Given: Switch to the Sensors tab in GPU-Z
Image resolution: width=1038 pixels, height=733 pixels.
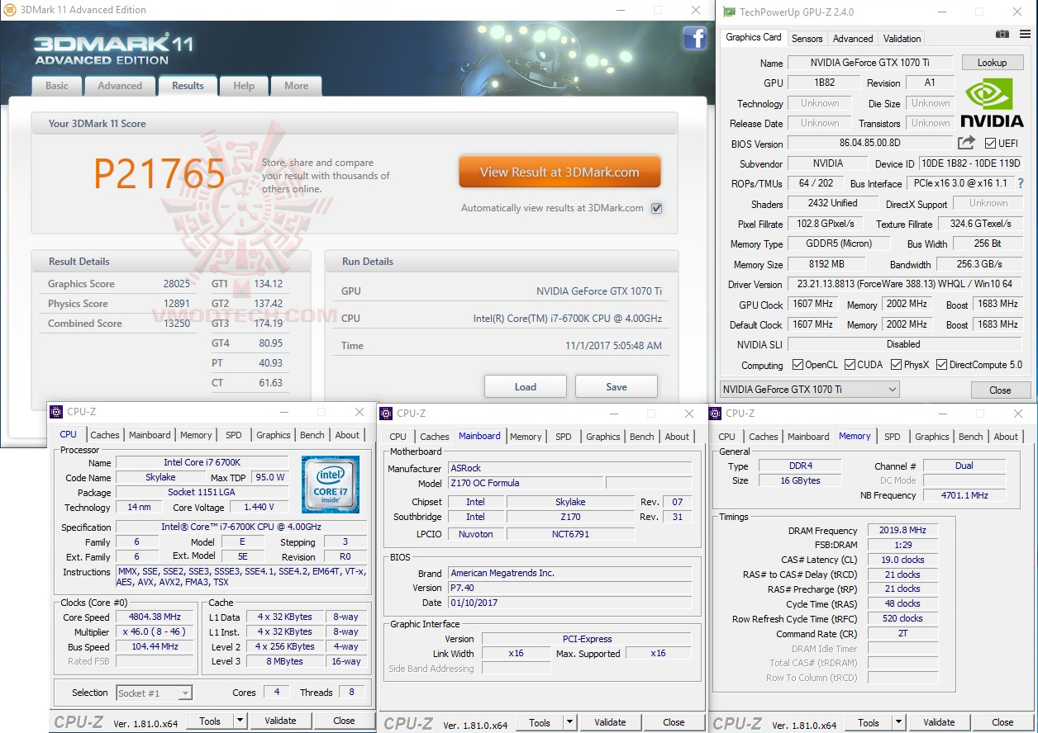Looking at the screenshot, I should 807,38.
